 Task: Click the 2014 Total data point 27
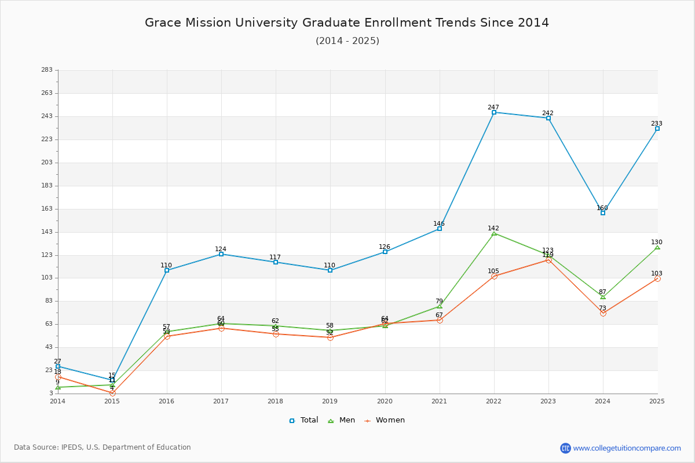(58, 366)
